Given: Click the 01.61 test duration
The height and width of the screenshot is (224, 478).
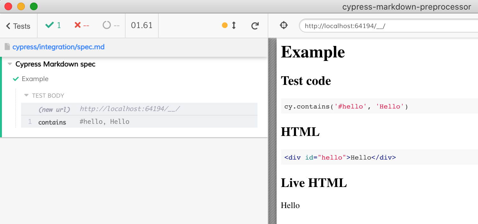Looking at the screenshot, I should coord(142,26).
